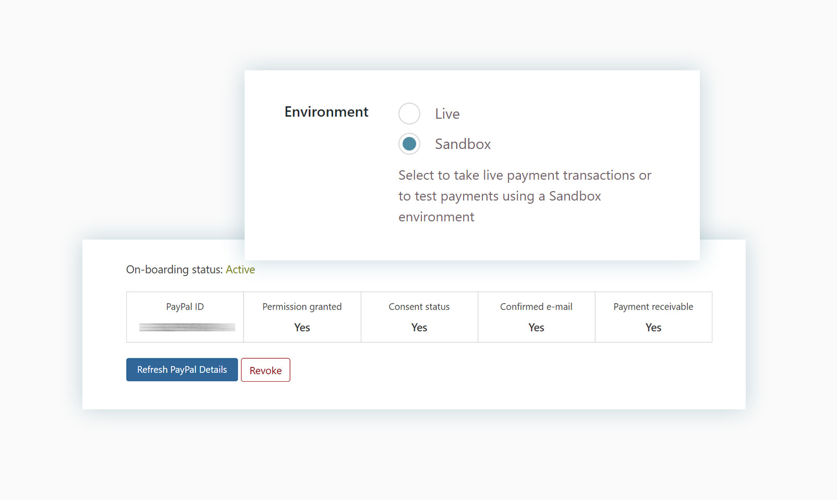Click the Revoke button
The width and height of the screenshot is (837, 500).
click(x=265, y=370)
